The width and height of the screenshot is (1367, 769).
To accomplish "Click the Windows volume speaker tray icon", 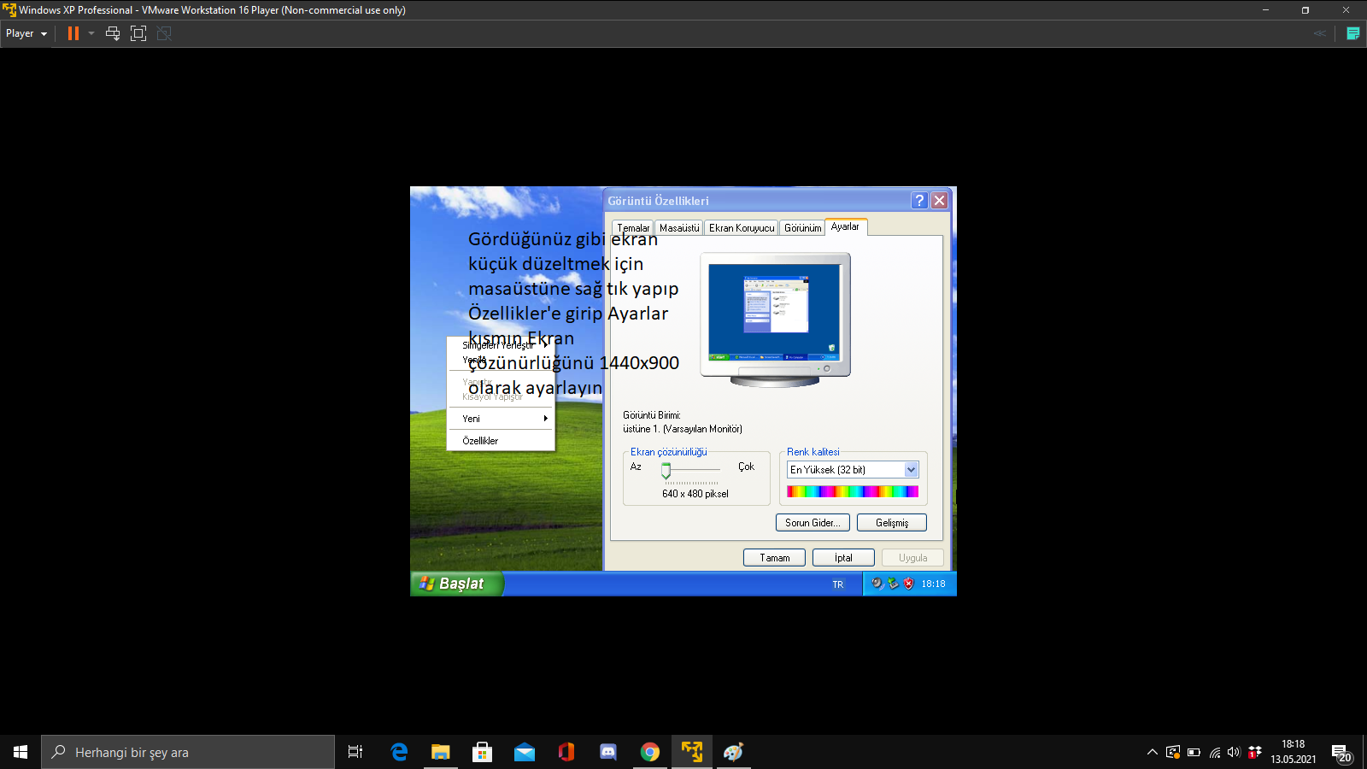I will click(x=1234, y=752).
